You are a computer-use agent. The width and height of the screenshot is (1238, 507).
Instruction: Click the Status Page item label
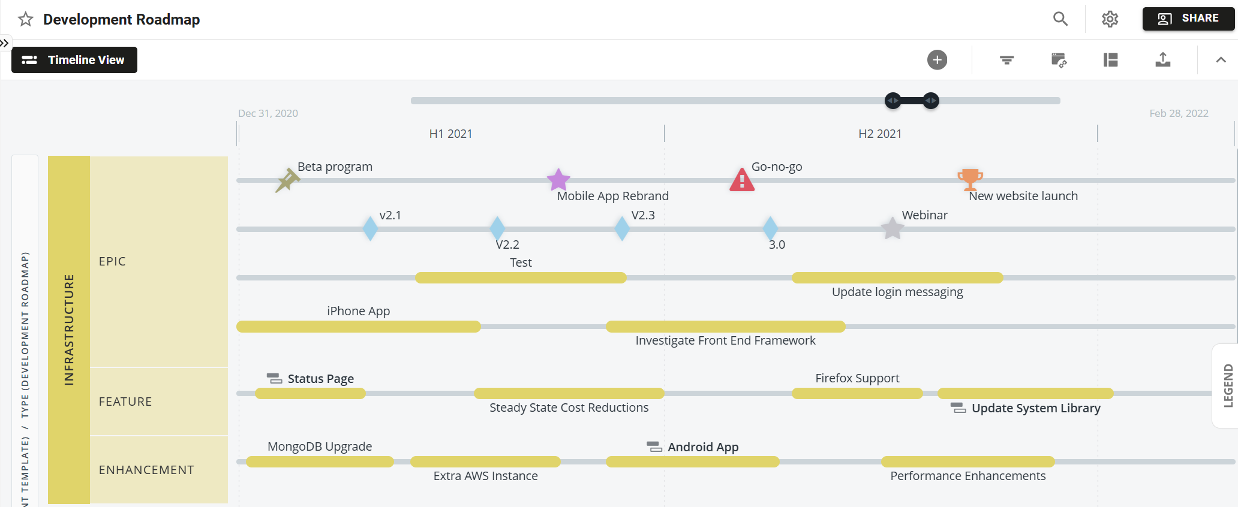point(320,379)
